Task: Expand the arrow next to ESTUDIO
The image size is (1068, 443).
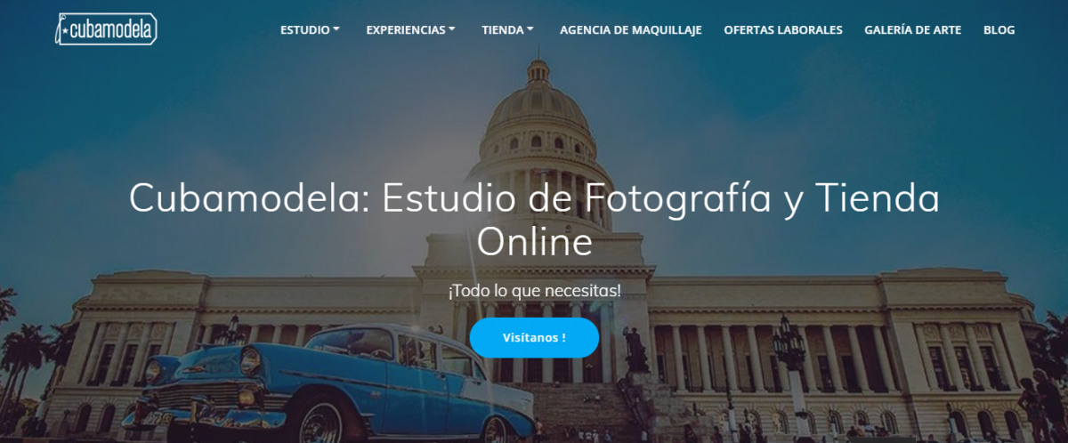Action: point(336,29)
